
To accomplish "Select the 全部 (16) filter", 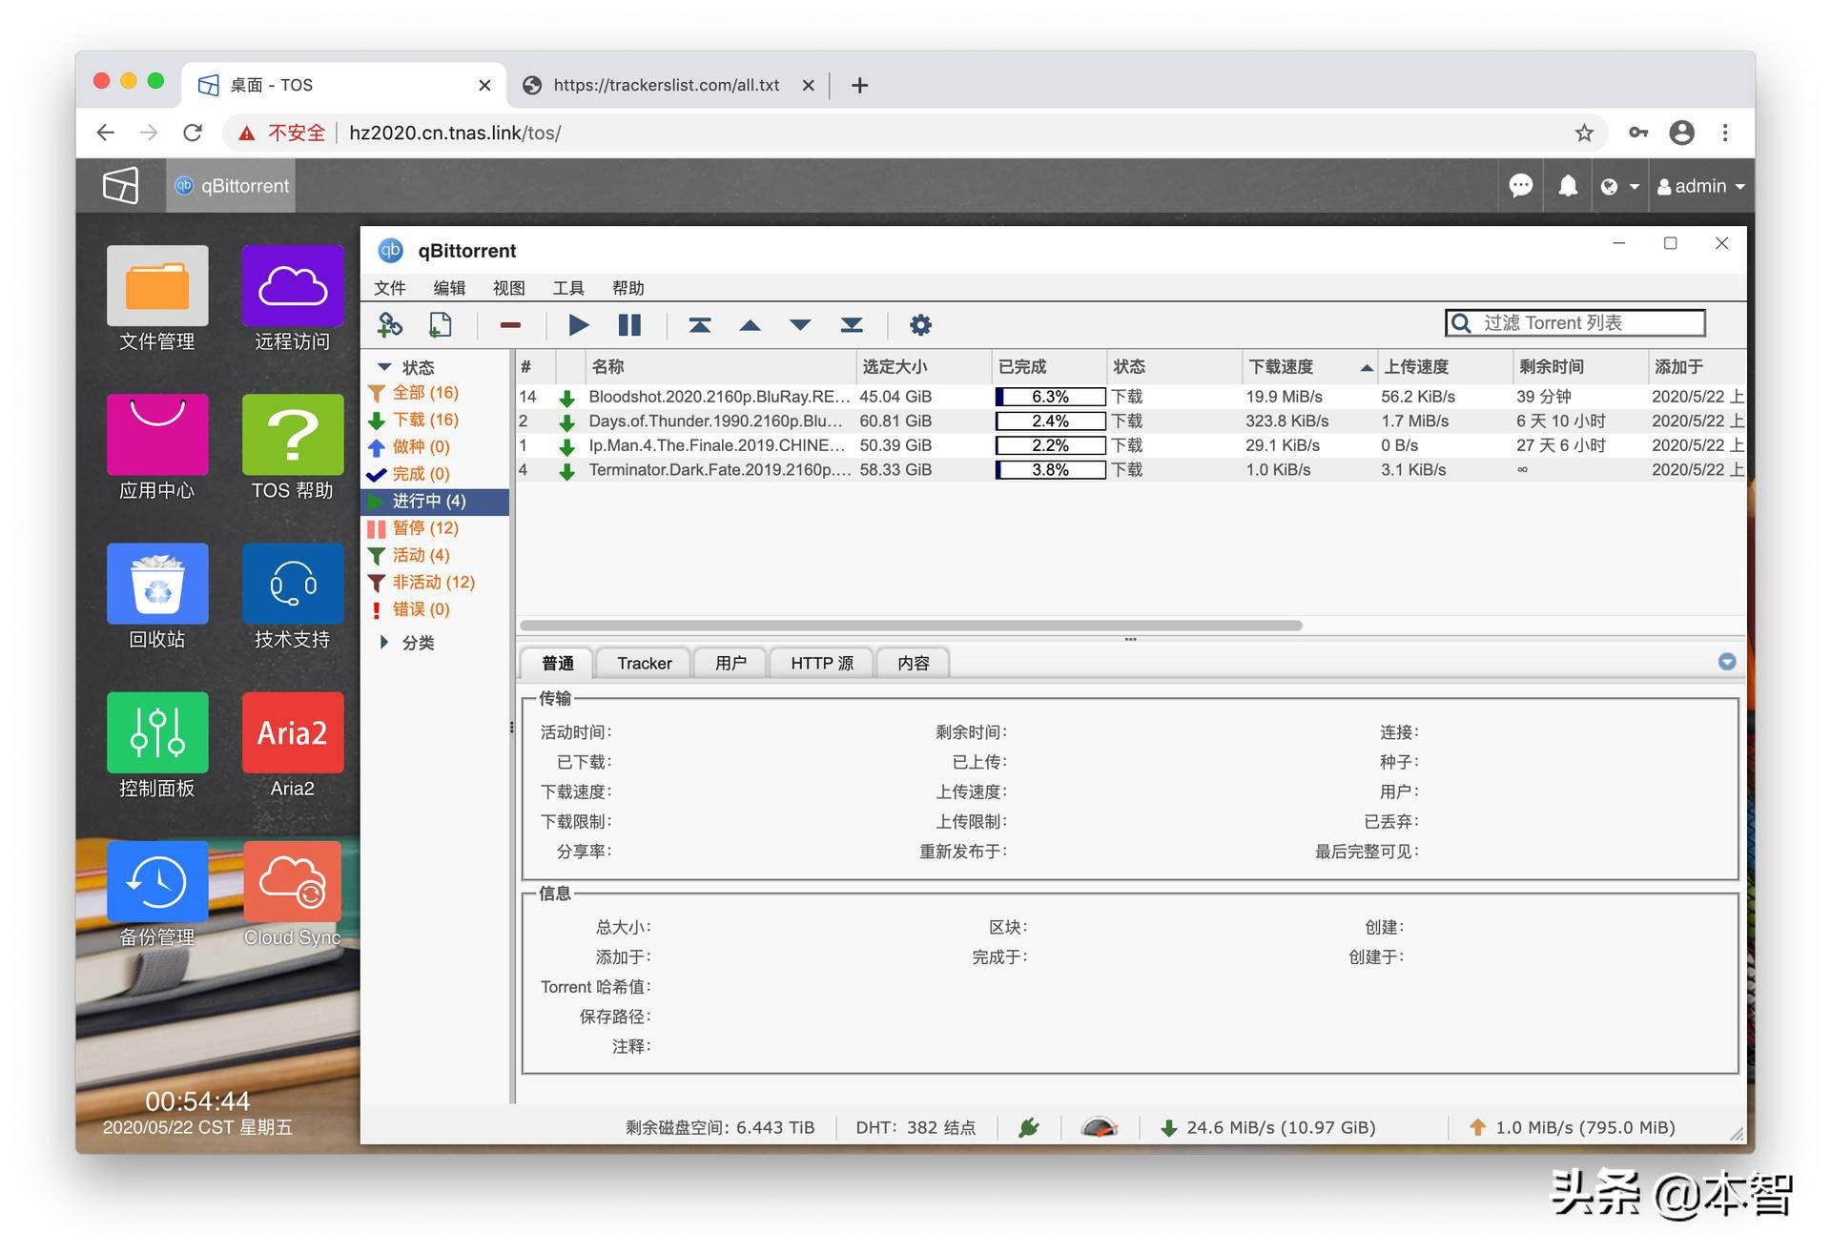I will pos(424,393).
